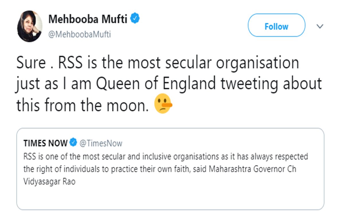Click the @TimesNow handle in quoted tweet

tap(100, 143)
